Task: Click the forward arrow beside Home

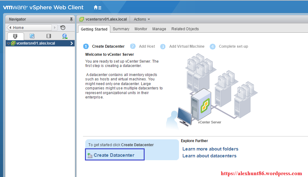Action: 55,28
